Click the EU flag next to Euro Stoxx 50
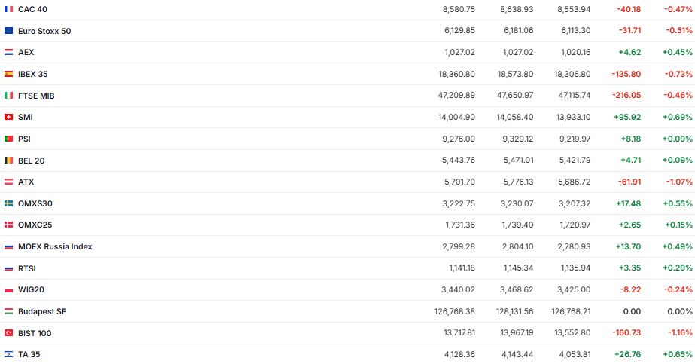Viewport: 695px width, 364px height. (8, 31)
